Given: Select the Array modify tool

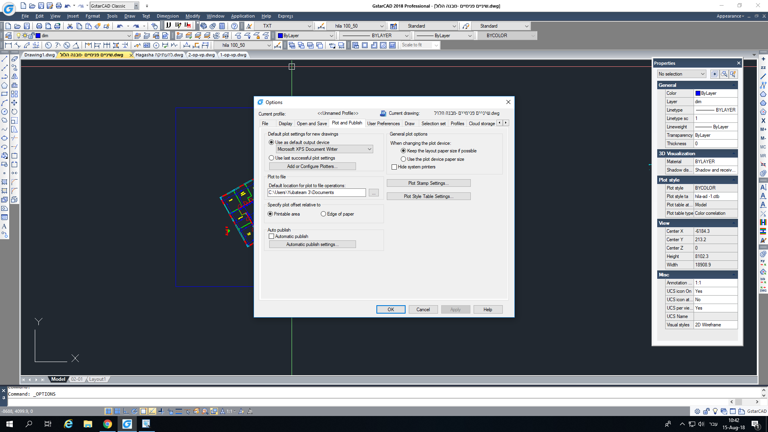Looking at the screenshot, I should coord(14,94).
